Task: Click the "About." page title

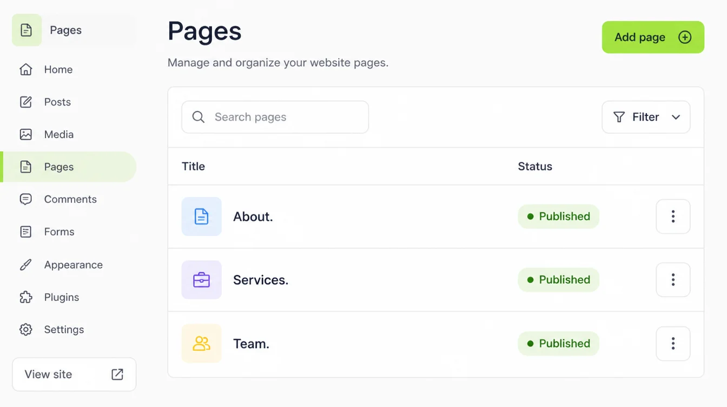Action: pyautogui.click(x=253, y=216)
